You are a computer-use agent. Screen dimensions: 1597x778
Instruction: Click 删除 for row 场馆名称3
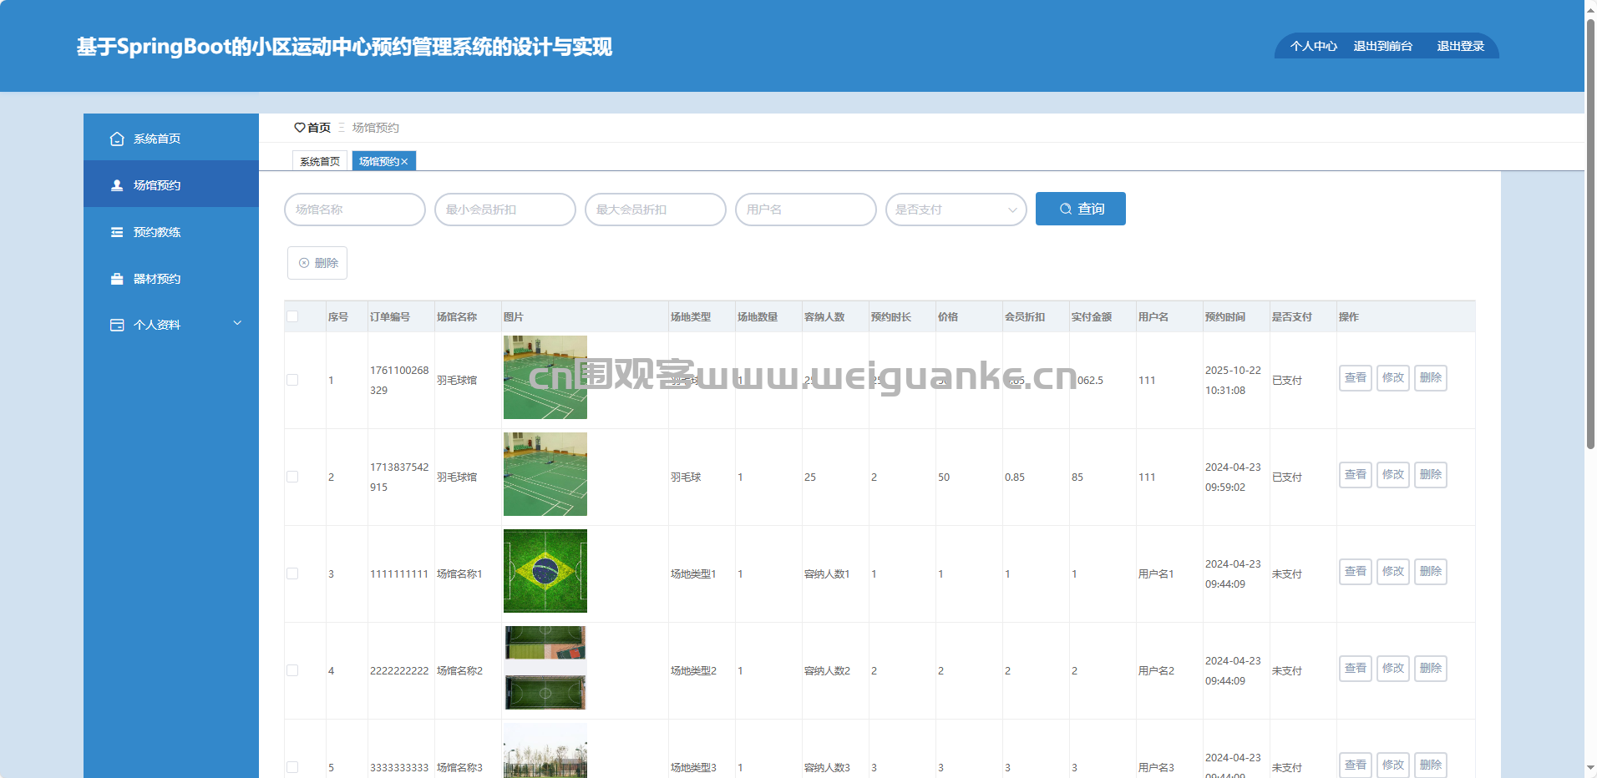pyautogui.click(x=1431, y=765)
